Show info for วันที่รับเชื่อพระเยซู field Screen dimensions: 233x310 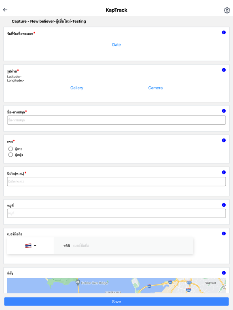coord(224,32)
